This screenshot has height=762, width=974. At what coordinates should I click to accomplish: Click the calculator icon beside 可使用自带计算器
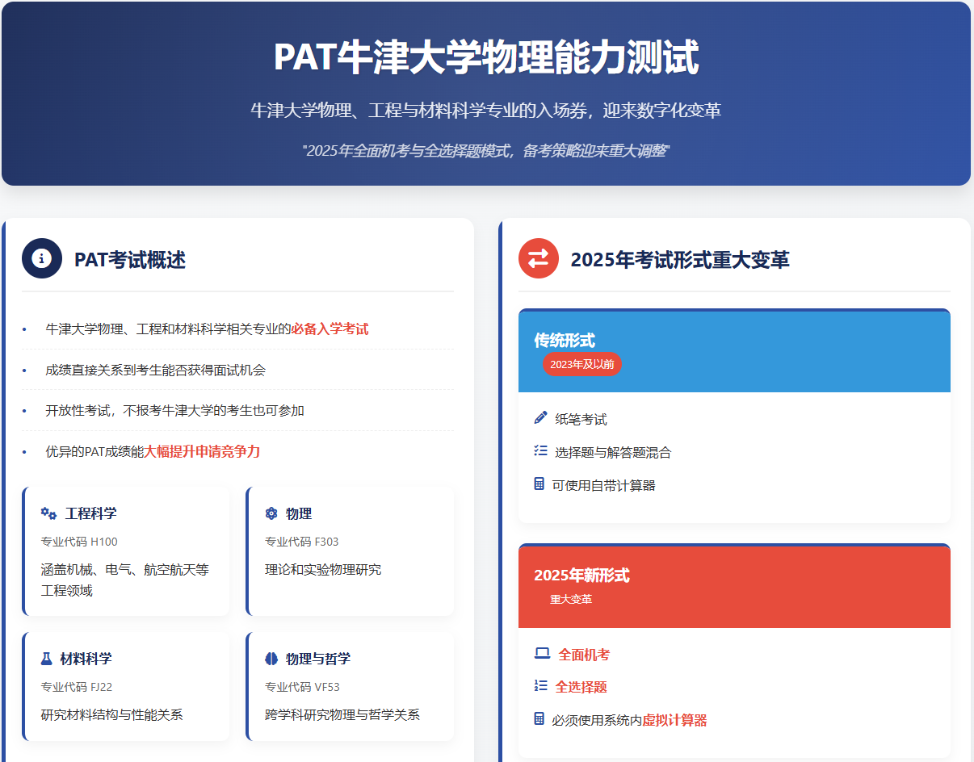[539, 484]
